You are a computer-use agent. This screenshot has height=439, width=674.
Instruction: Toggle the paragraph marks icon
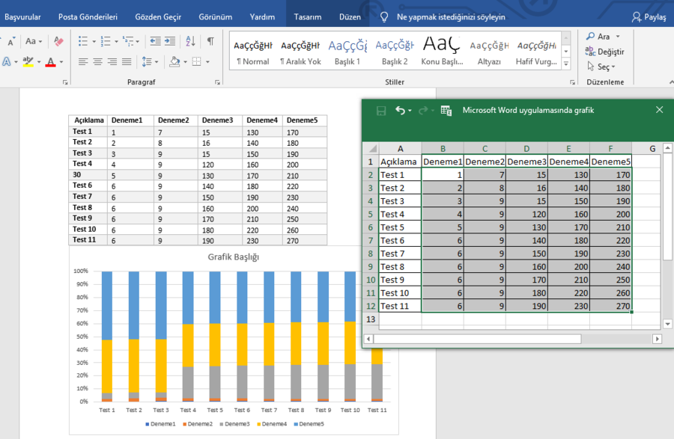click(210, 41)
